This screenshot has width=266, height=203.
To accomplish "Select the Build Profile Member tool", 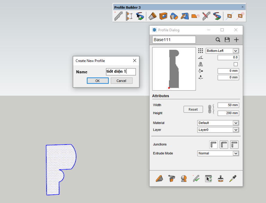I will point(152,16).
